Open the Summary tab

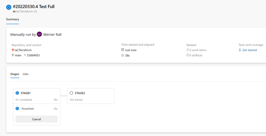13,19
